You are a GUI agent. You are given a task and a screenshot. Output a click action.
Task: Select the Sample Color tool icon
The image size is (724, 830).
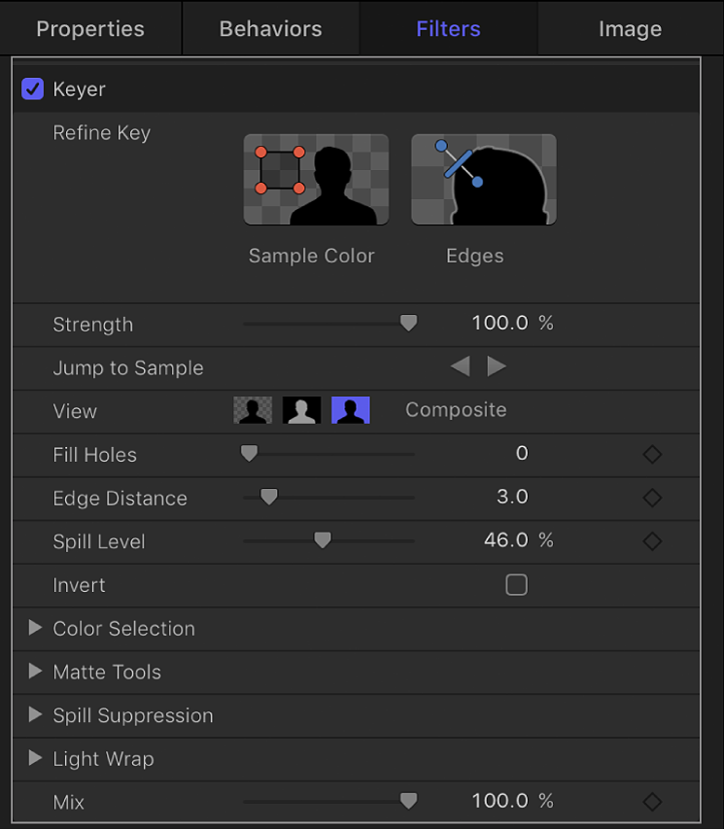316,180
